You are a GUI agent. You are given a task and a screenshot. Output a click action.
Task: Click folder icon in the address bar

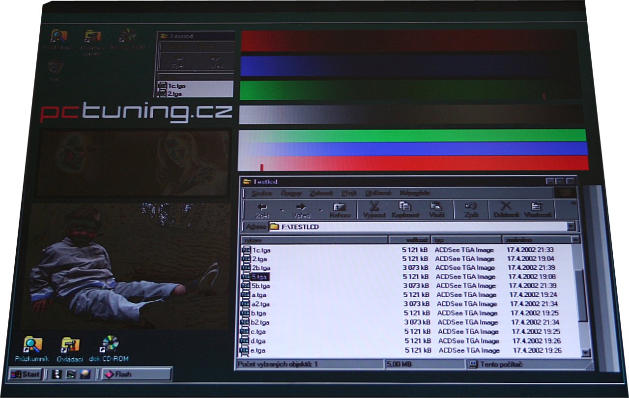click(x=274, y=227)
